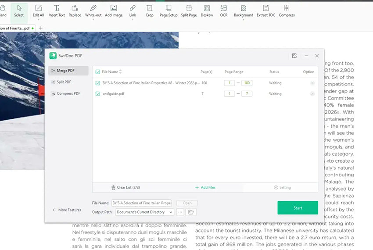Click the Add Image icon
This screenshot has height=250, width=373.
click(x=114, y=8)
